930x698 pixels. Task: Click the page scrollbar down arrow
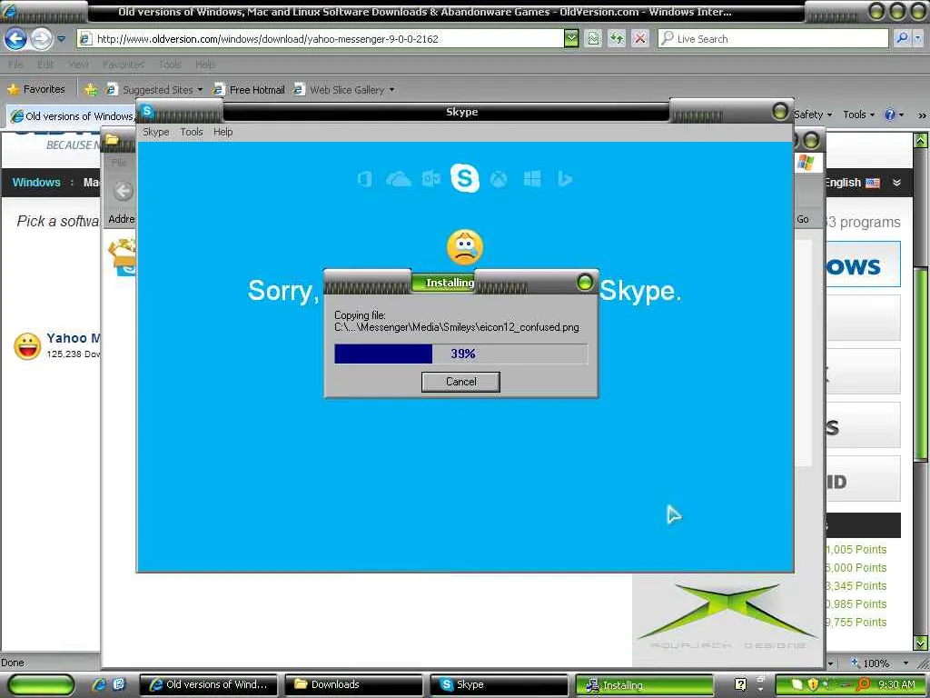921,643
